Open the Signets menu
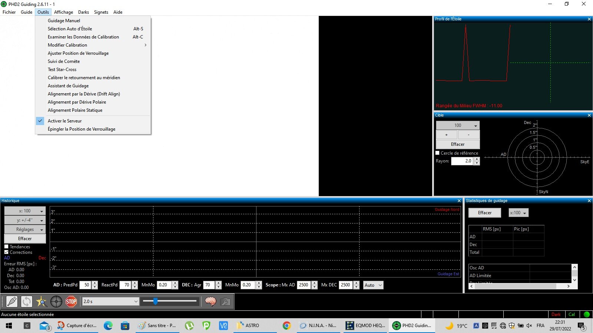 pos(101,12)
